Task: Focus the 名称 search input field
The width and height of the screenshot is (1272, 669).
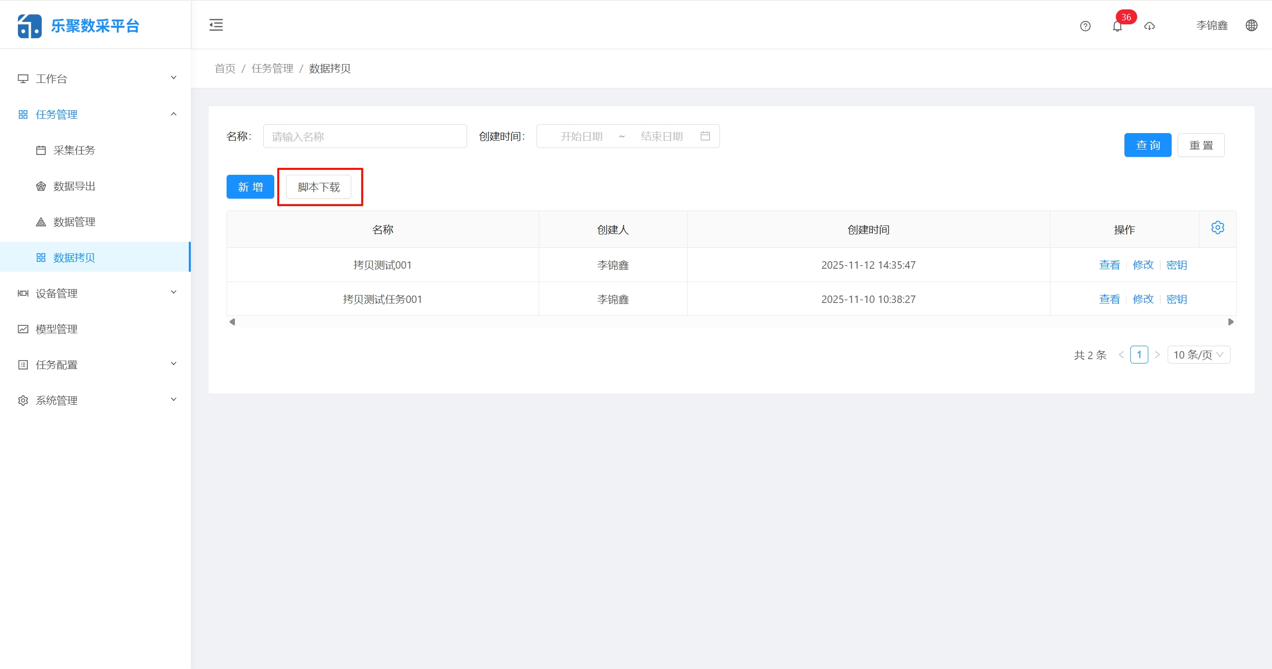Action: [365, 136]
